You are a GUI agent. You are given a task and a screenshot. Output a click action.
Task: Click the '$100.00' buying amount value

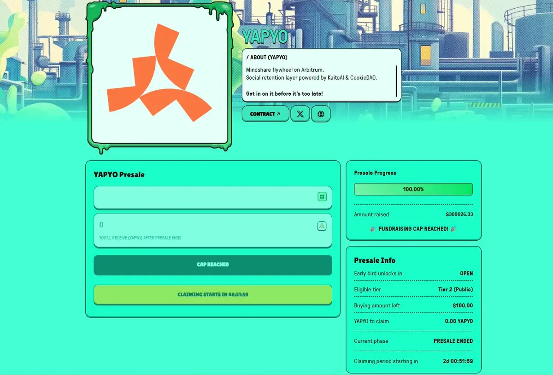(463, 306)
